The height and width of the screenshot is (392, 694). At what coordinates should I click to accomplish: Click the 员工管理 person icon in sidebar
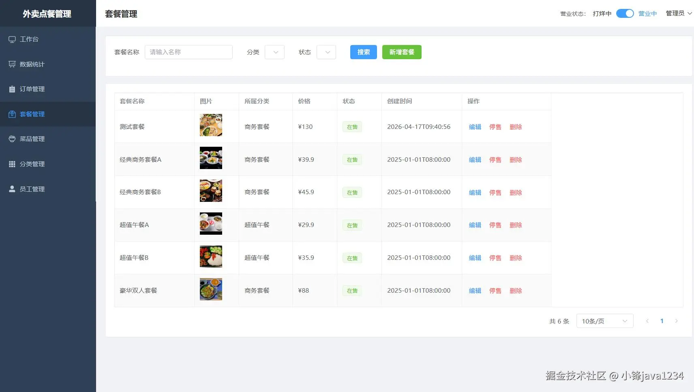(x=12, y=189)
